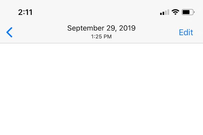Click the year 2019 in the title

127,28
